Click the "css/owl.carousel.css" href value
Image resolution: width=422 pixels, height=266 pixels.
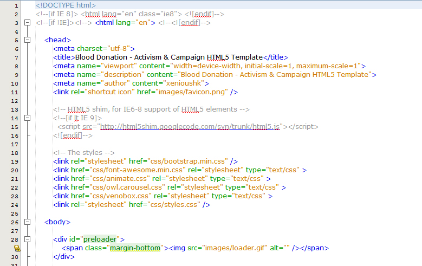pos(127,187)
